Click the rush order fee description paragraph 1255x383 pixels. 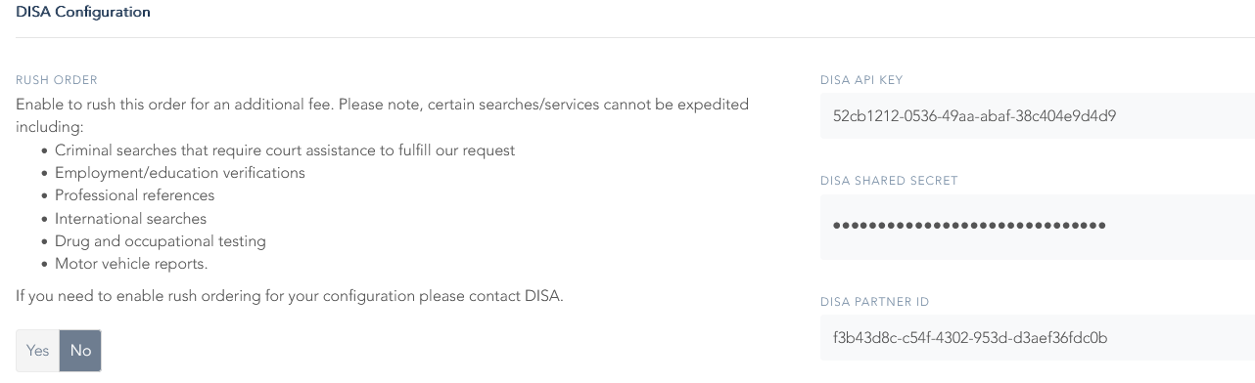coord(383,115)
